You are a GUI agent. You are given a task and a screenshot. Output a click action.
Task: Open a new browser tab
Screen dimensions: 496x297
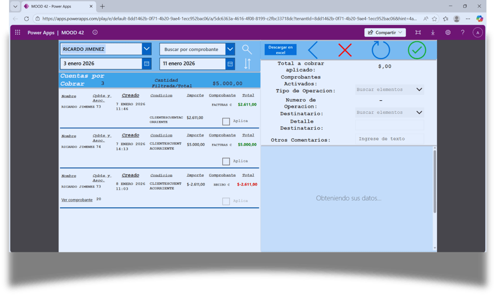[x=102, y=6]
